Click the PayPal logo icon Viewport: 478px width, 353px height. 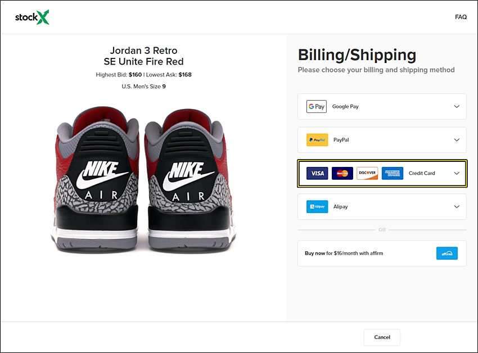click(317, 140)
